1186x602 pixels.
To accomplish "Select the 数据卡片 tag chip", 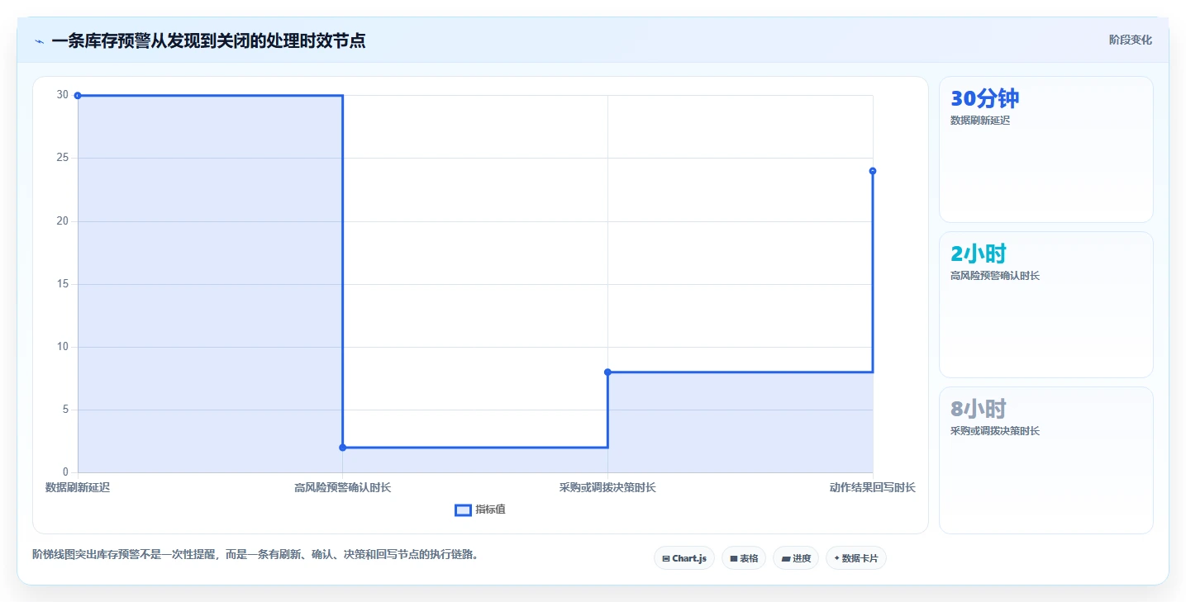I will pos(855,558).
